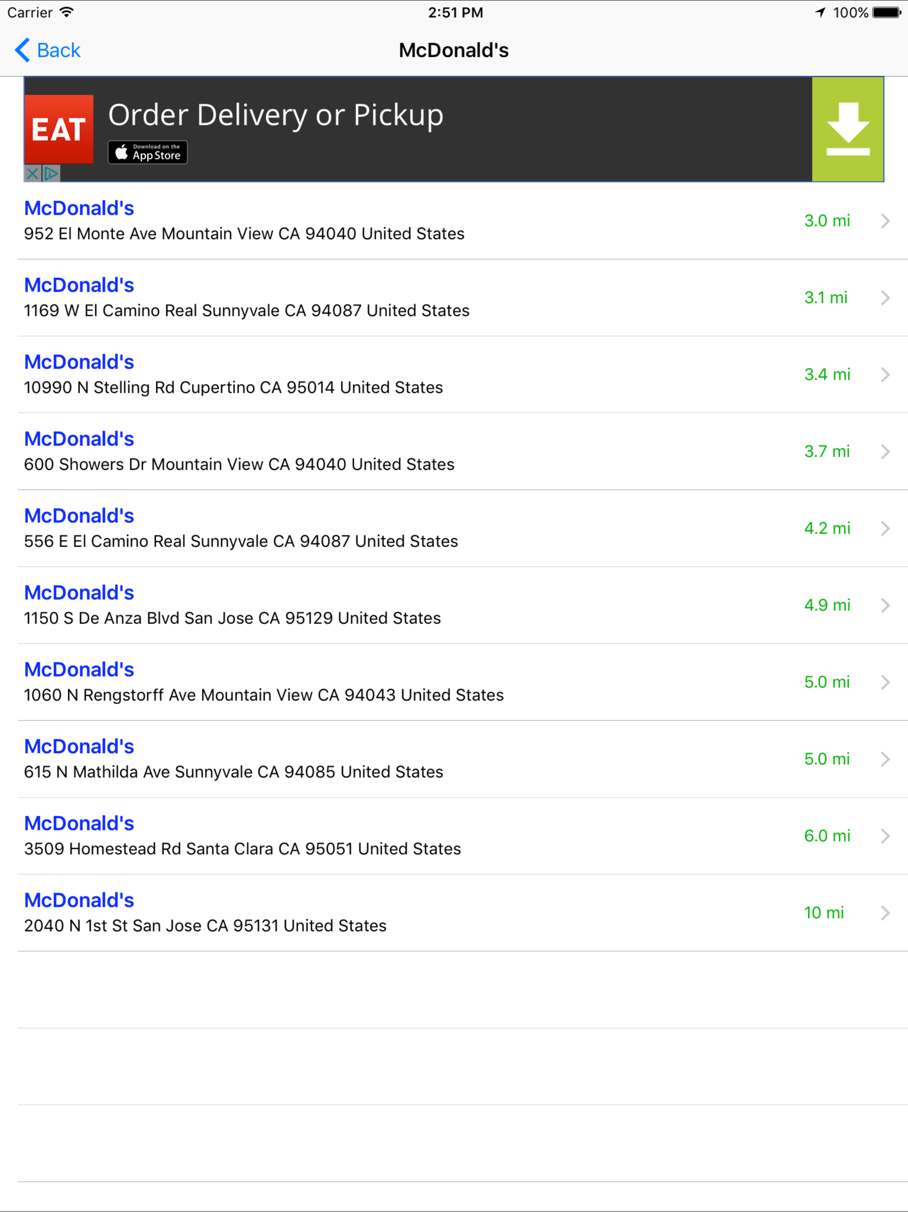Tap the battery indicator icon
The image size is (908, 1212).
887,12
